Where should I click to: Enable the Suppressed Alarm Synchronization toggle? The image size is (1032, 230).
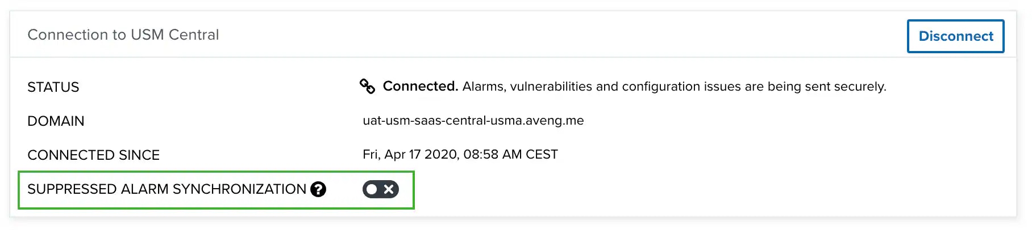coord(380,189)
